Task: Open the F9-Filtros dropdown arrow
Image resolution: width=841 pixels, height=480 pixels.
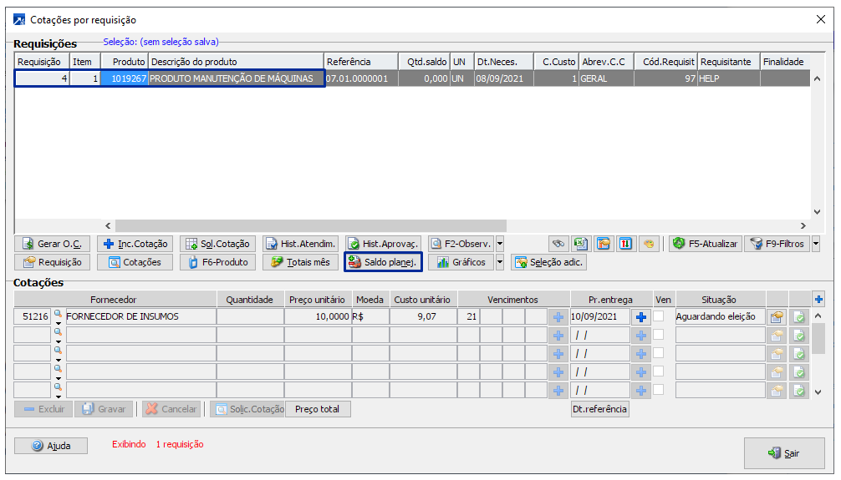Action: [815, 244]
